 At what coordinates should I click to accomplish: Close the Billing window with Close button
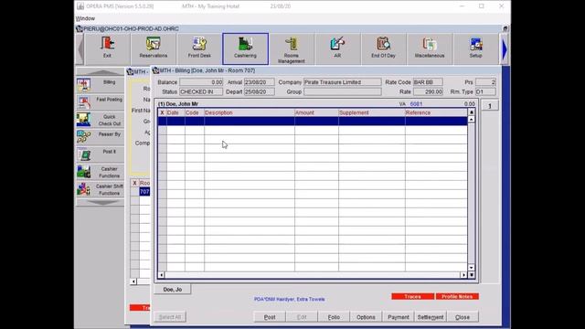coord(463,317)
